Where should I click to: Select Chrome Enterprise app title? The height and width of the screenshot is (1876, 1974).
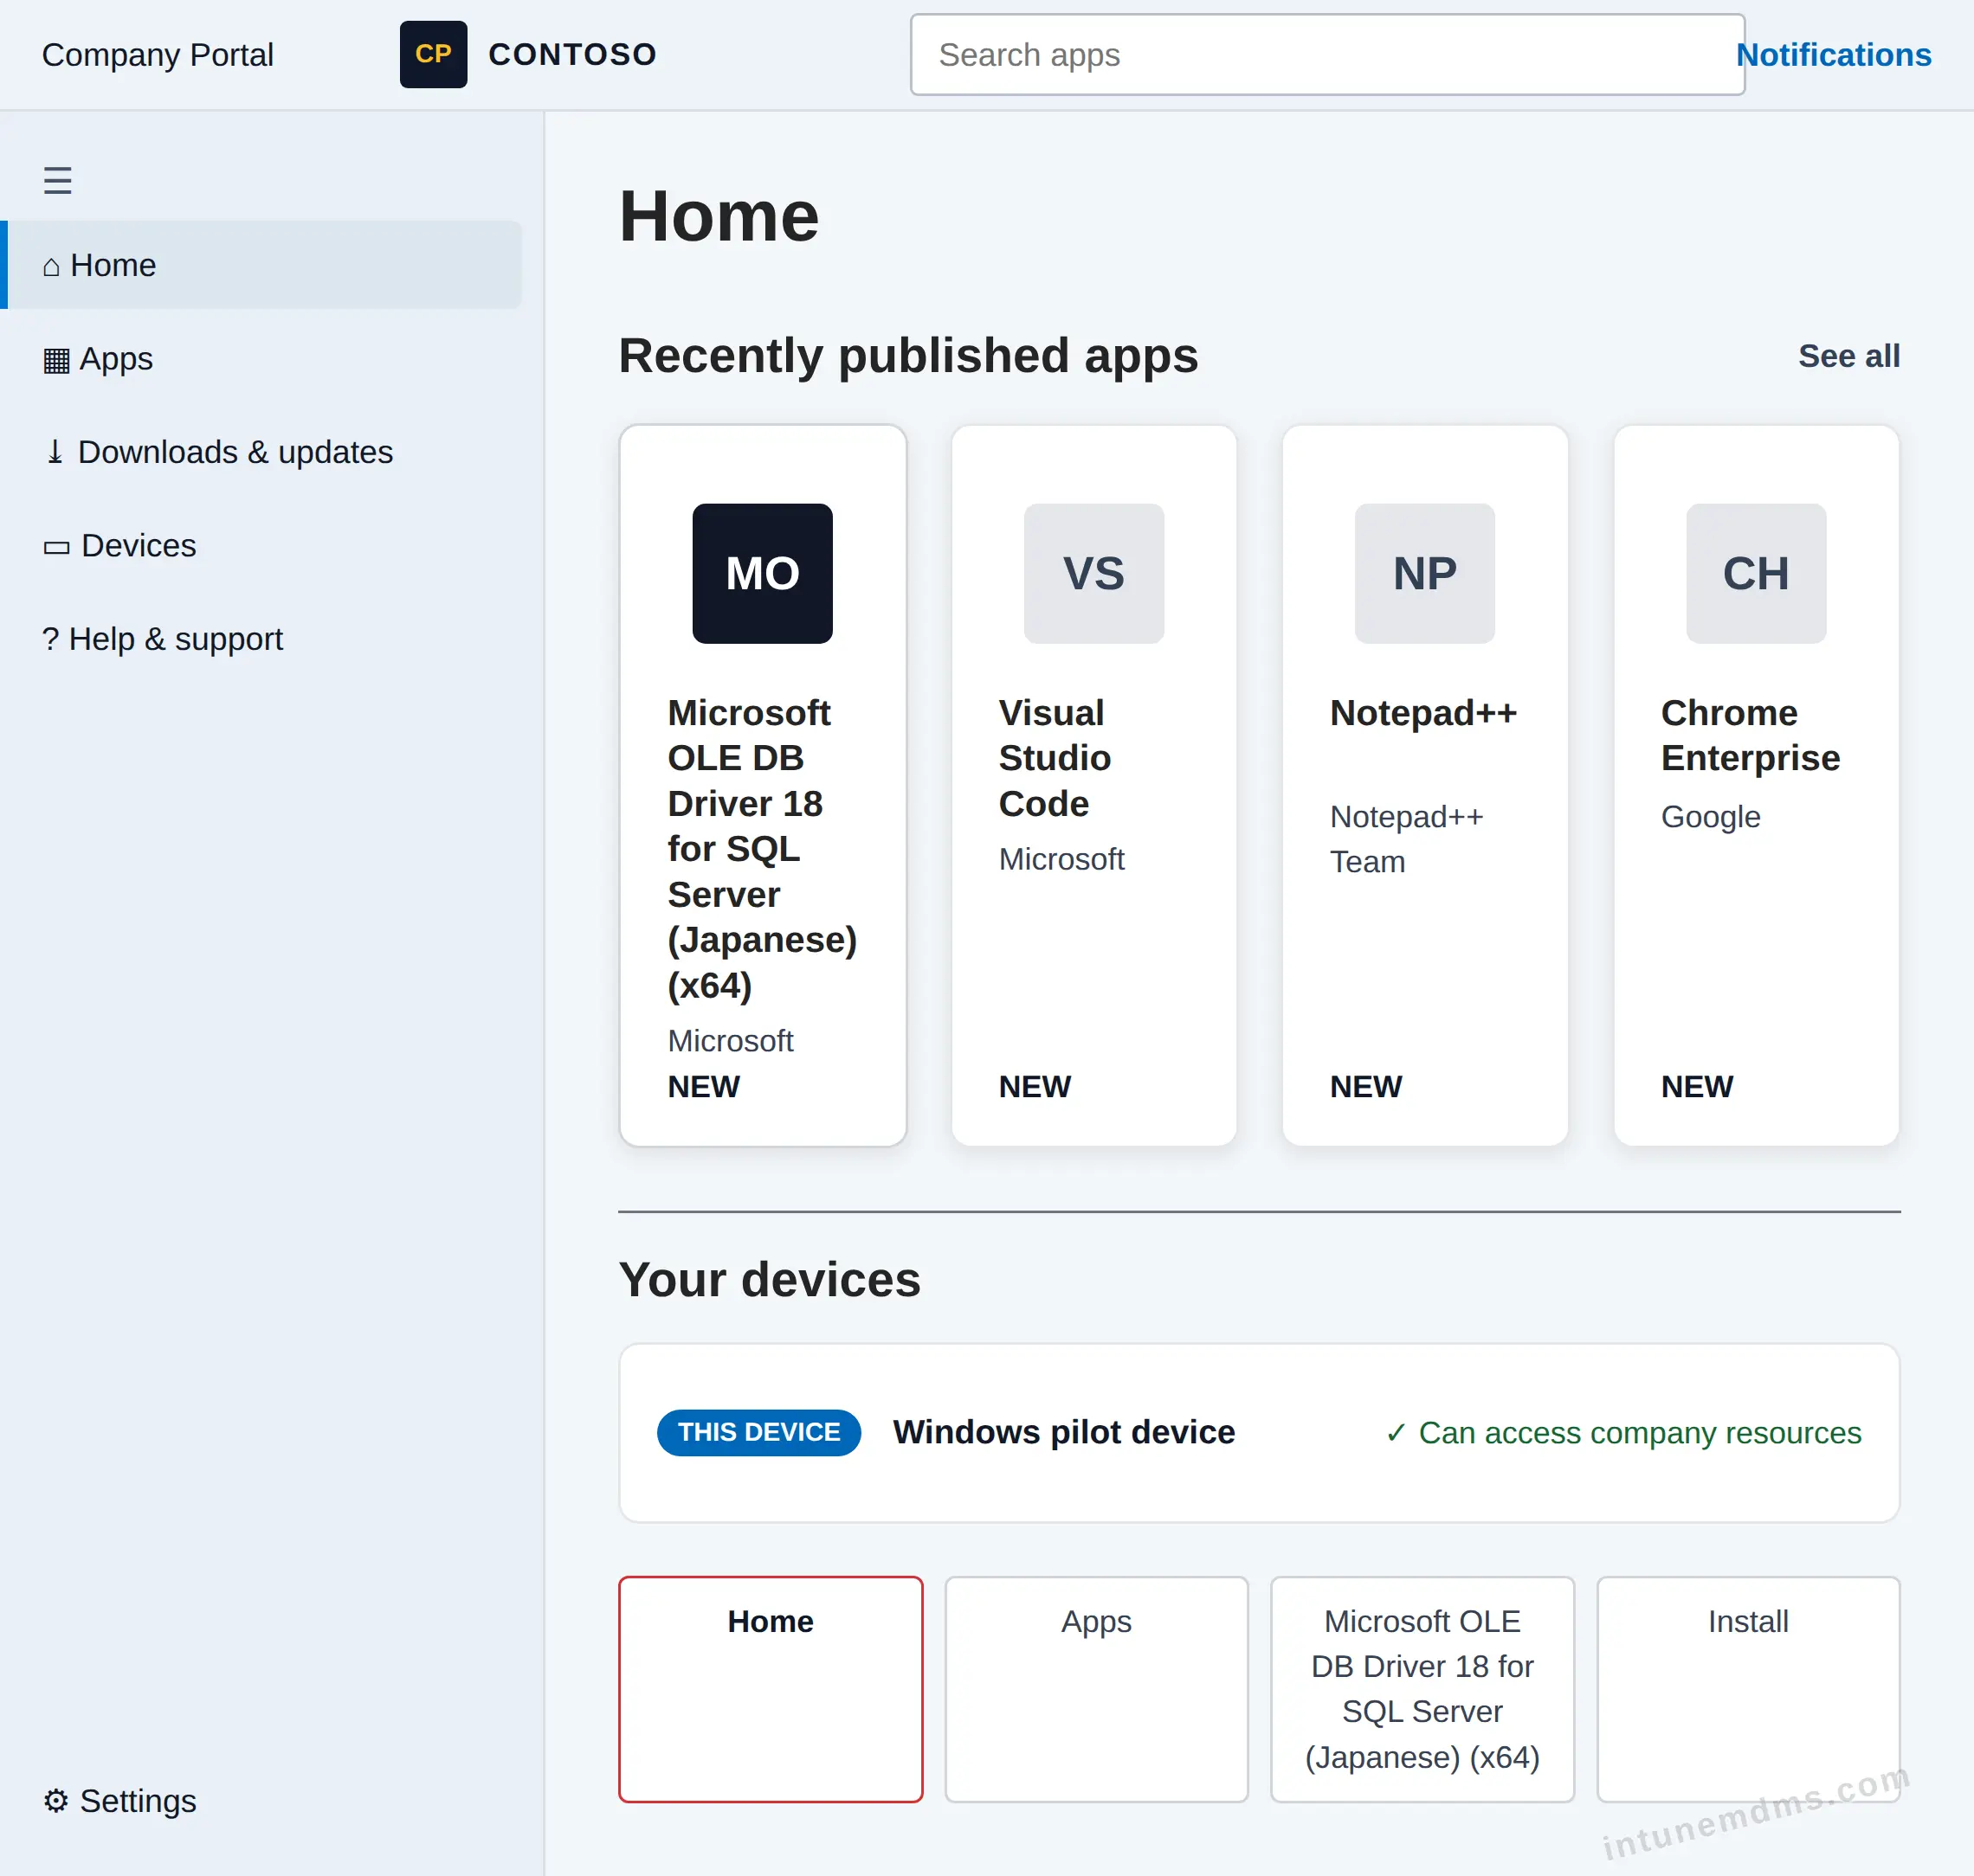pyautogui.click(x=1750, y=735)
